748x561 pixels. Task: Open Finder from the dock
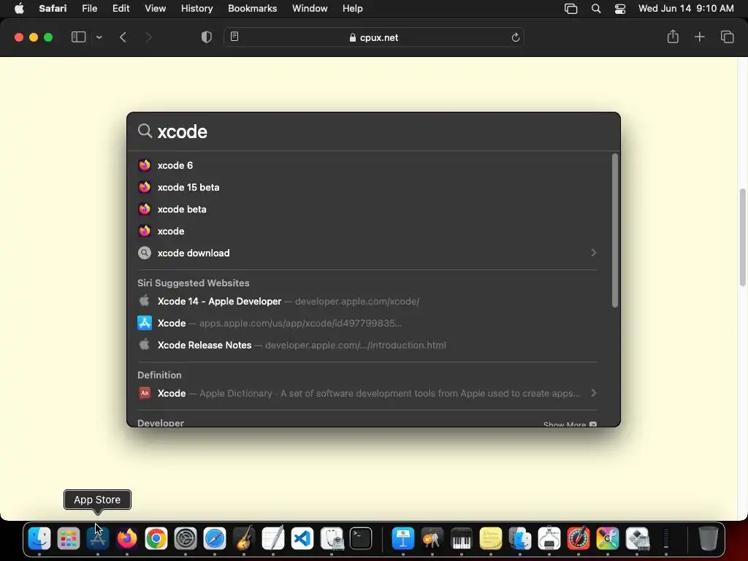pyautogui.click(x=39, y=538)
